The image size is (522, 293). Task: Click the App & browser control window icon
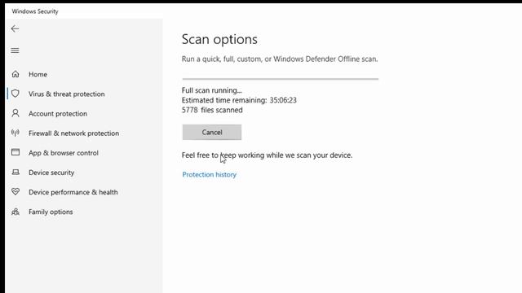click(15, 152)
